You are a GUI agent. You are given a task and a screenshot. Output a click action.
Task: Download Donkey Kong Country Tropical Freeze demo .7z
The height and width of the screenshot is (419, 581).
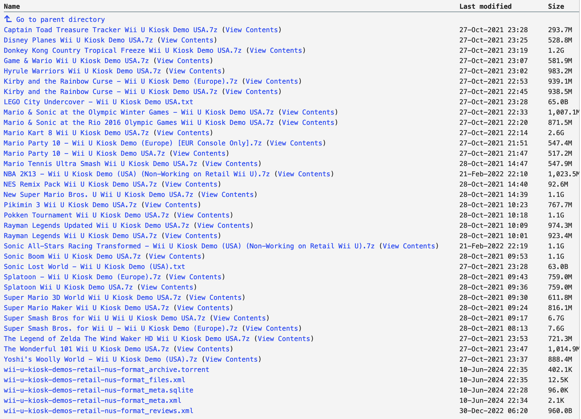click(123, 50)
